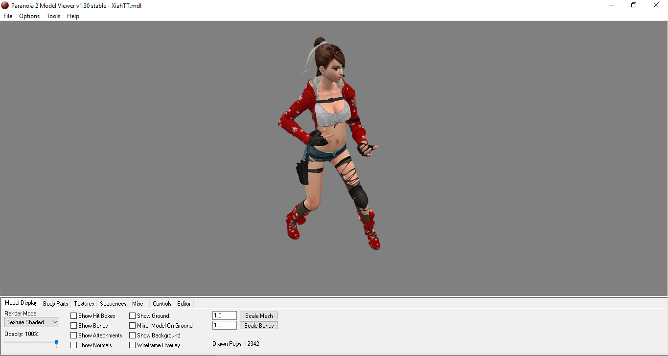This screenshot has width=668, height=356.
Task: Toggle Wireframe Overlay checkbox
Action: point(133,345)
